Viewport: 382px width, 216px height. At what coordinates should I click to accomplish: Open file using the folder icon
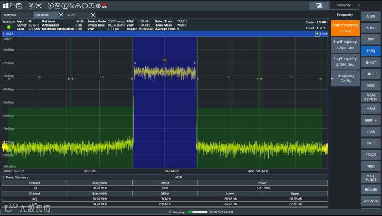pyautogui.click(x=12, y=5)
